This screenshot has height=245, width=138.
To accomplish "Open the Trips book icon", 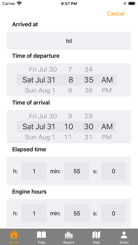I will coord(42,235).
